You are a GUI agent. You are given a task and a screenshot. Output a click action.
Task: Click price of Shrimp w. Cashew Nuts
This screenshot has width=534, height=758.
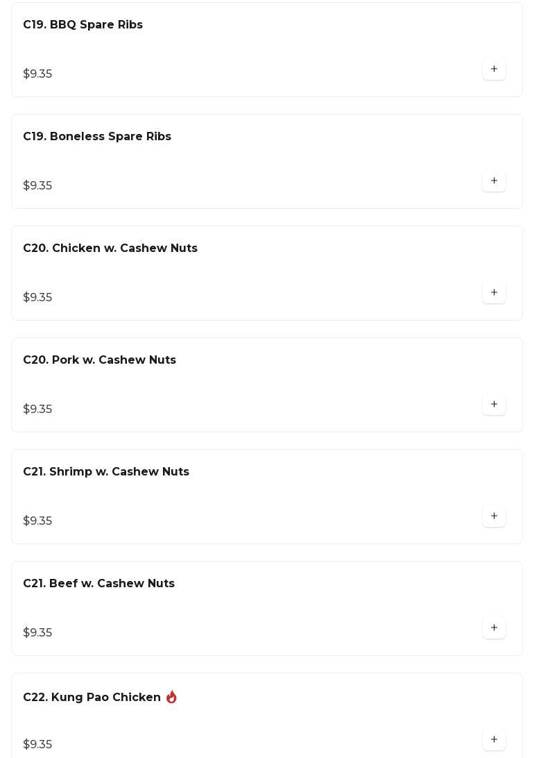37,521
